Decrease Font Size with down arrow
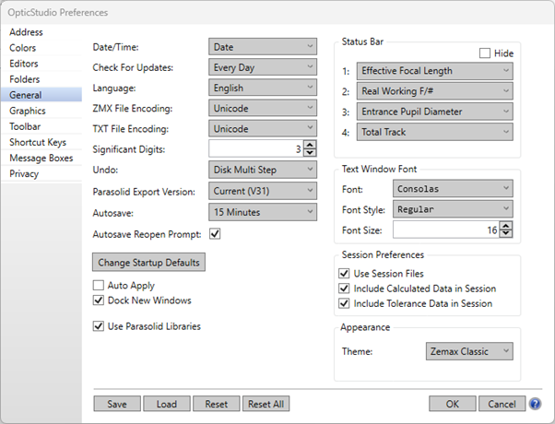This screenshot has height=424, width=555. click(x=506, y=234)
